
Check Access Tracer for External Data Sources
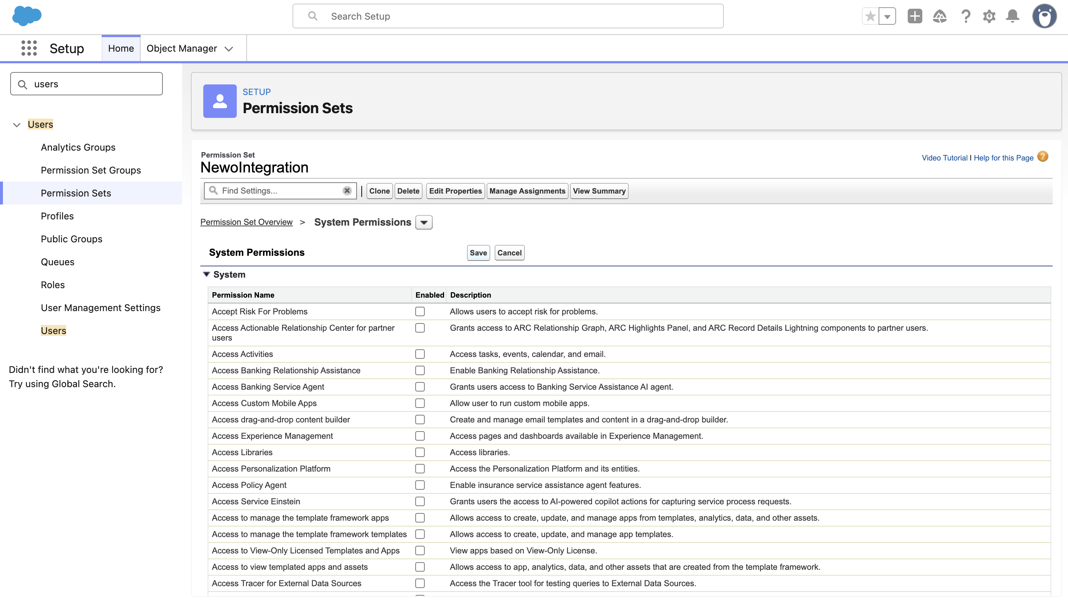pyautogui.click(x=420, y=584)
